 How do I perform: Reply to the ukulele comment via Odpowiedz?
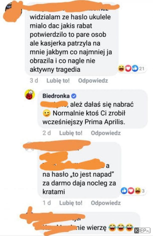(93, 81)
